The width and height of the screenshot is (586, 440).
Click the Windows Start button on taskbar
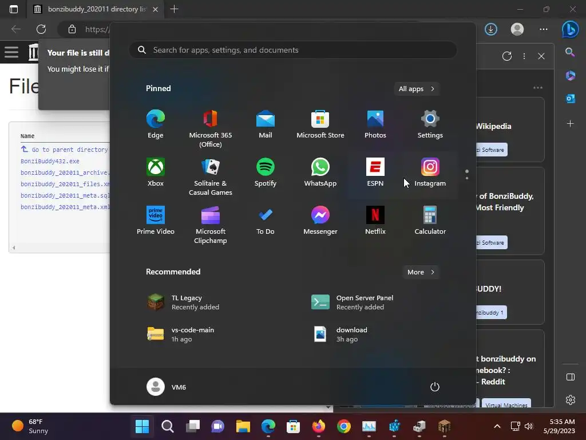pyautogui.click(x=142, y=426)
